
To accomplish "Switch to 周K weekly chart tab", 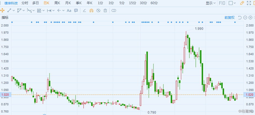I will [x=57, y=3].
